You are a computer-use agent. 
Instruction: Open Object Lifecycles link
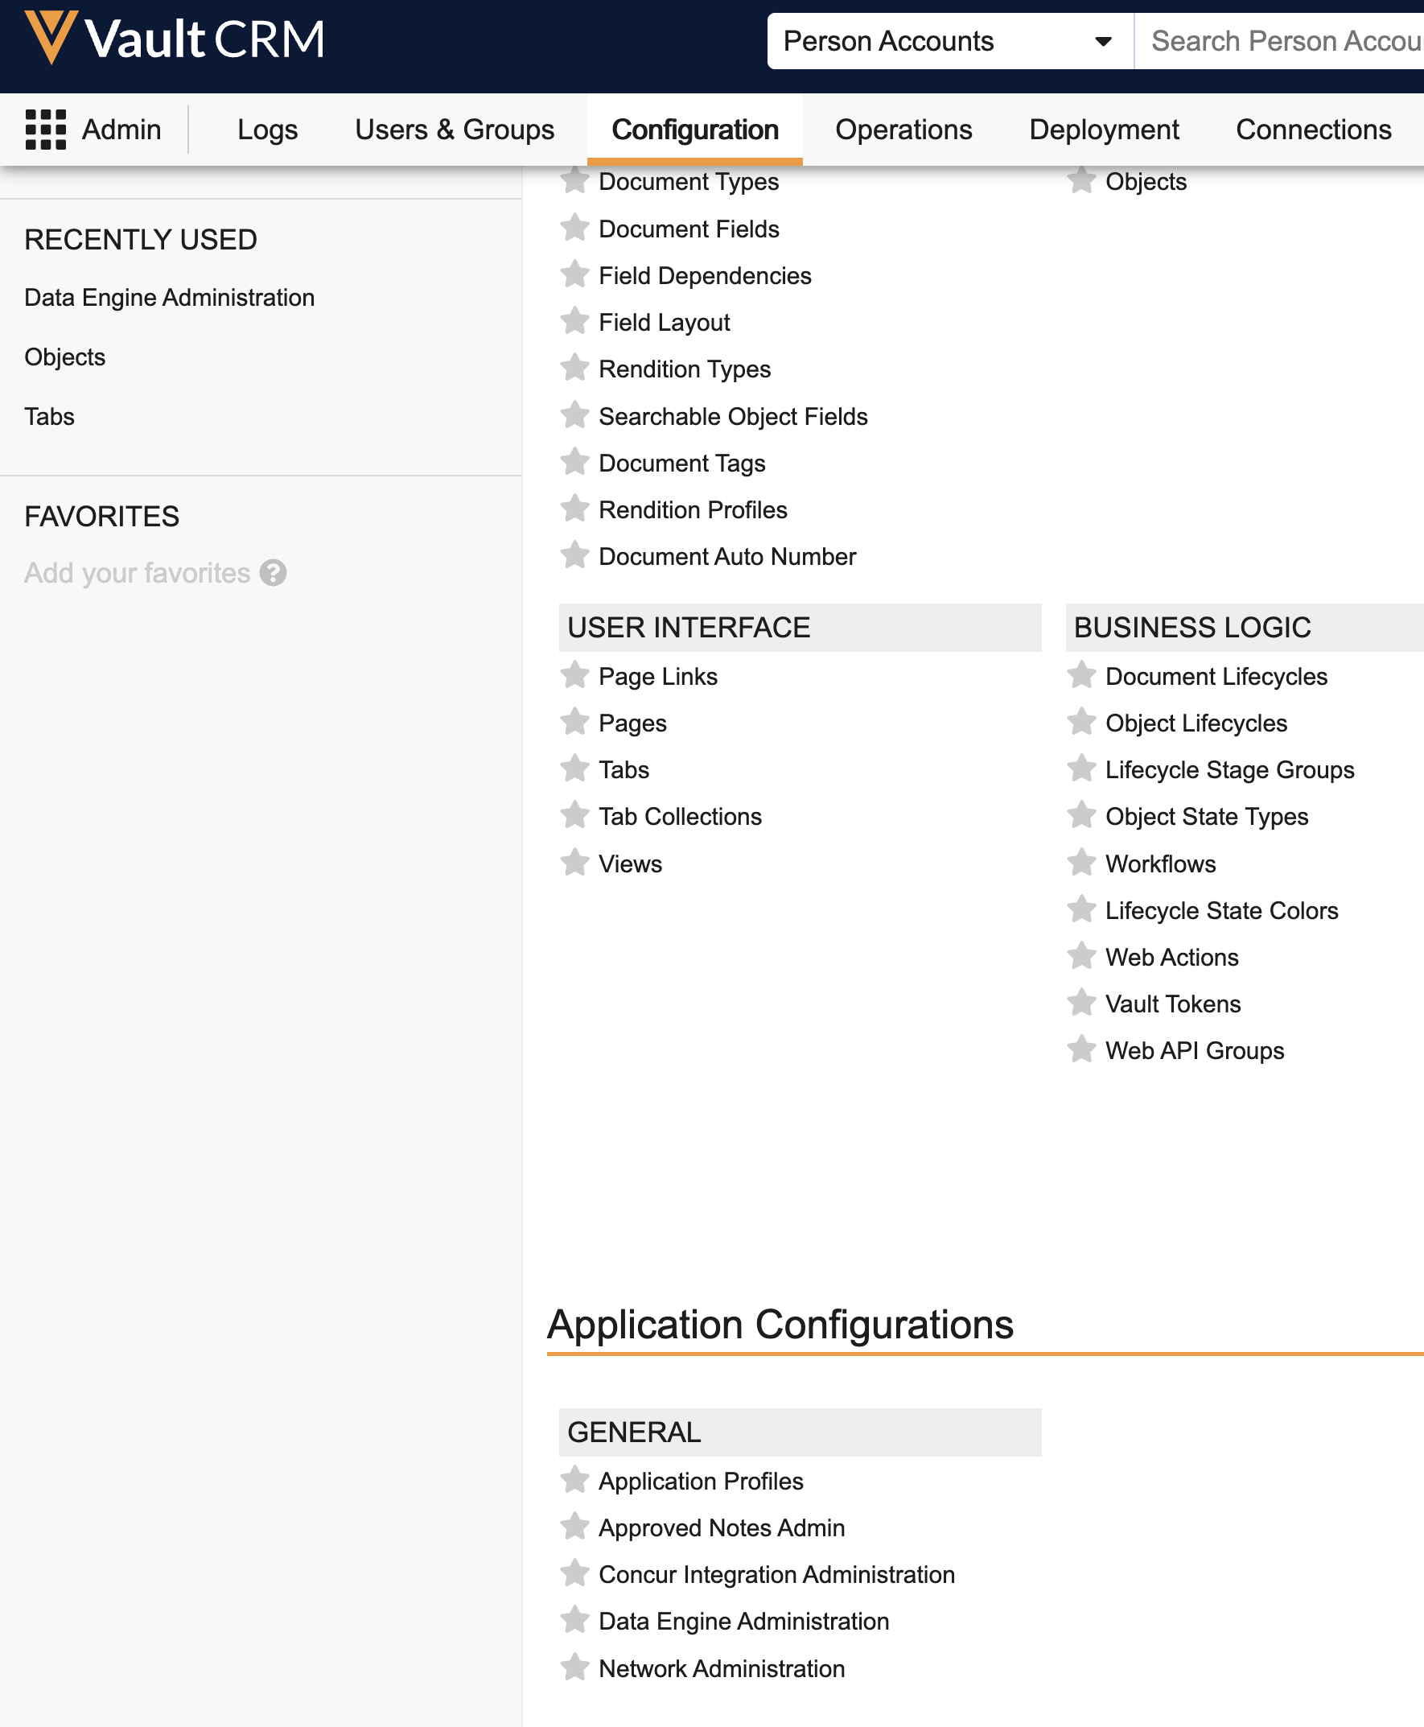1196,723
